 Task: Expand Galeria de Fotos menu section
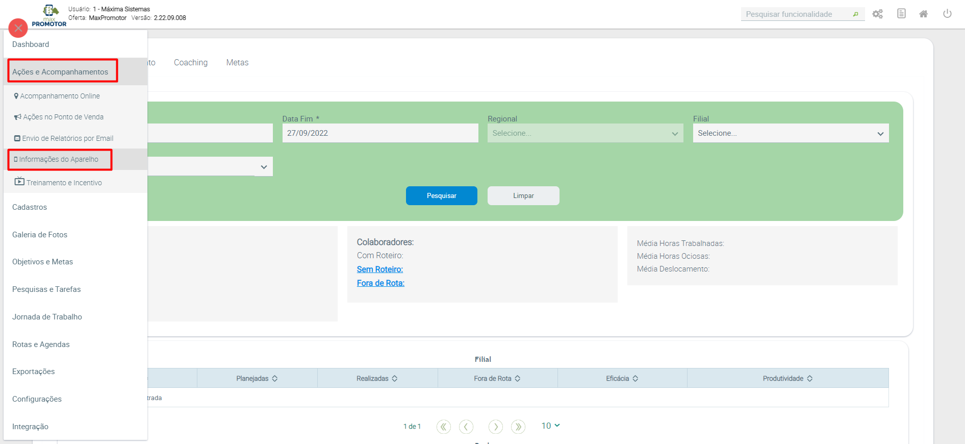pos(75,235)
